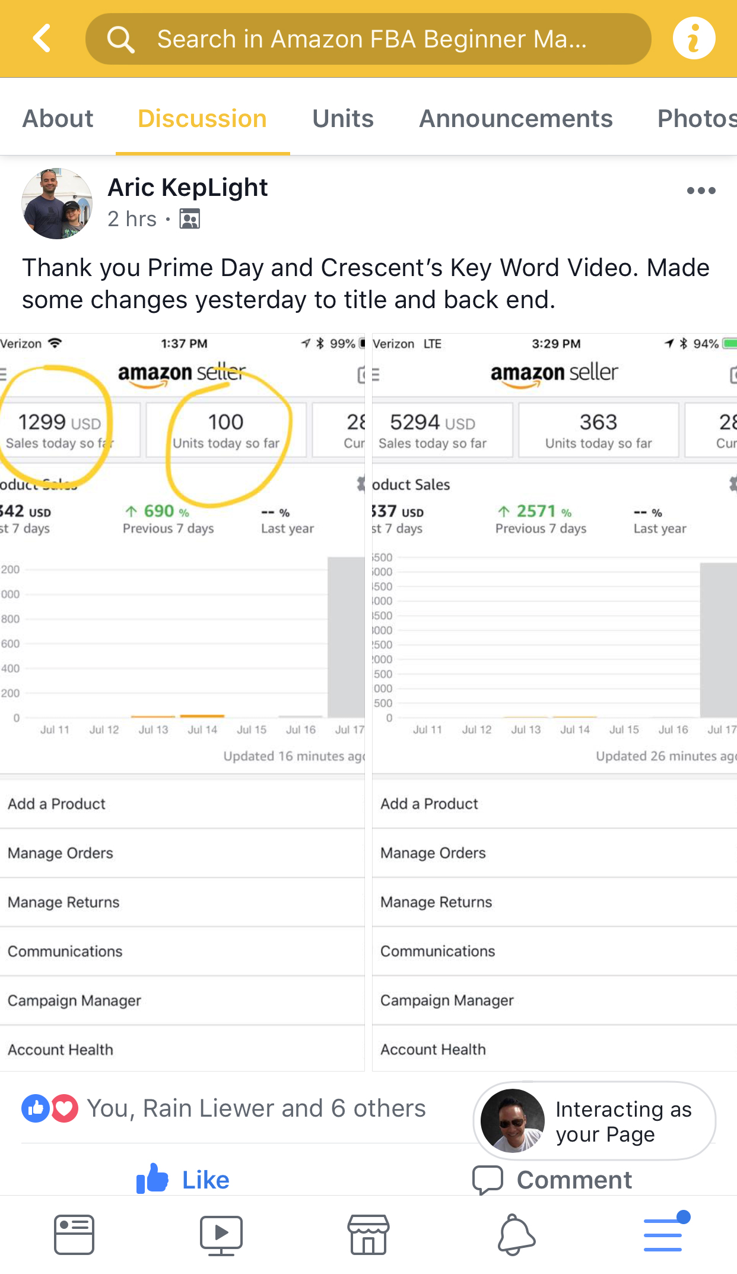
Task: Switch to the Units tab
Action: [343, 119]
